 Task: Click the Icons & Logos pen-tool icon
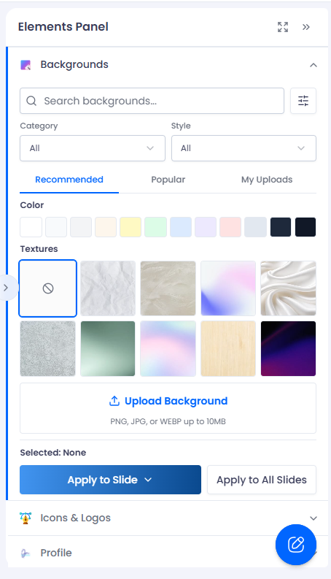(26, 518)
